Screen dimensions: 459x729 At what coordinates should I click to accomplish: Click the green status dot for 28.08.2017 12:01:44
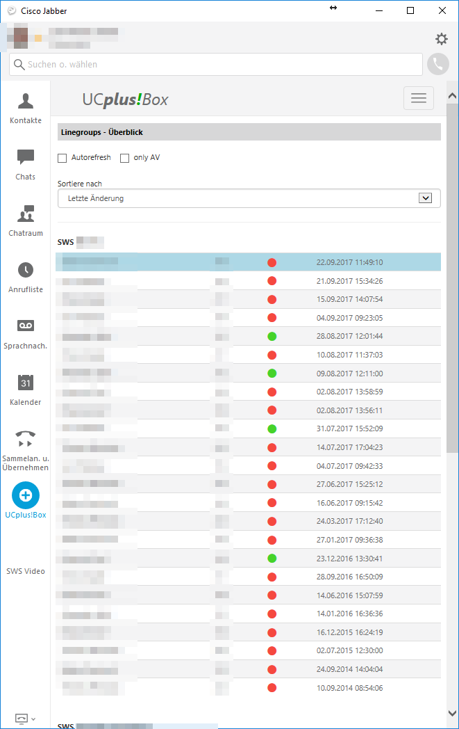coord(272,336)
